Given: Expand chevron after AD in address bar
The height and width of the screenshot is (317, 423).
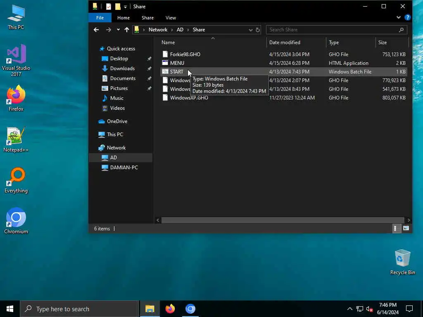Looking at the screenshot, I should pyautogui.click(x=188, y=30).
